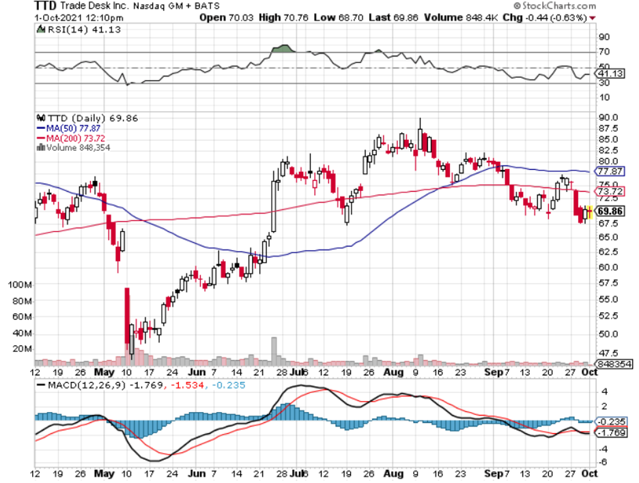Click the 'Aug' label on the price chart axis
Screen dimensions: 639x483
tap(394, 372)
